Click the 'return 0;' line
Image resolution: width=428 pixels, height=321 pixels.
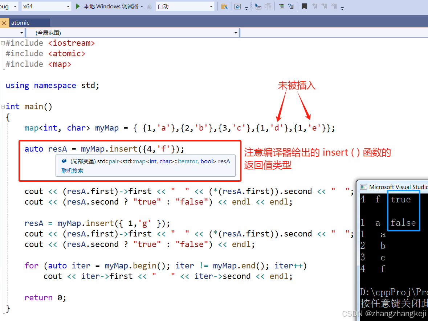[x=45, y=298]
